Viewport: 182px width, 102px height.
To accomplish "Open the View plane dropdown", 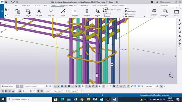I will (58, 91).
